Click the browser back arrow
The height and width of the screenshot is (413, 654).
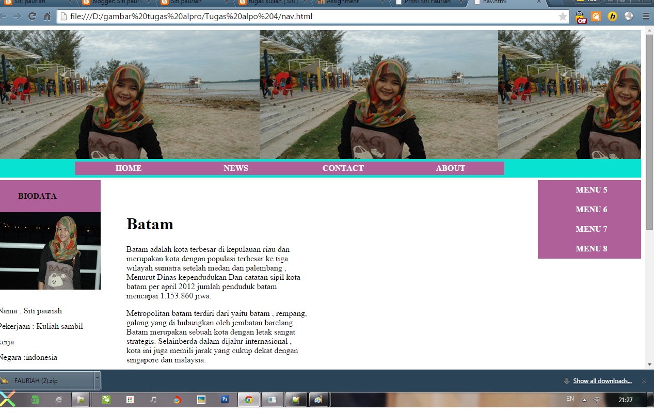tap(3, 17)
